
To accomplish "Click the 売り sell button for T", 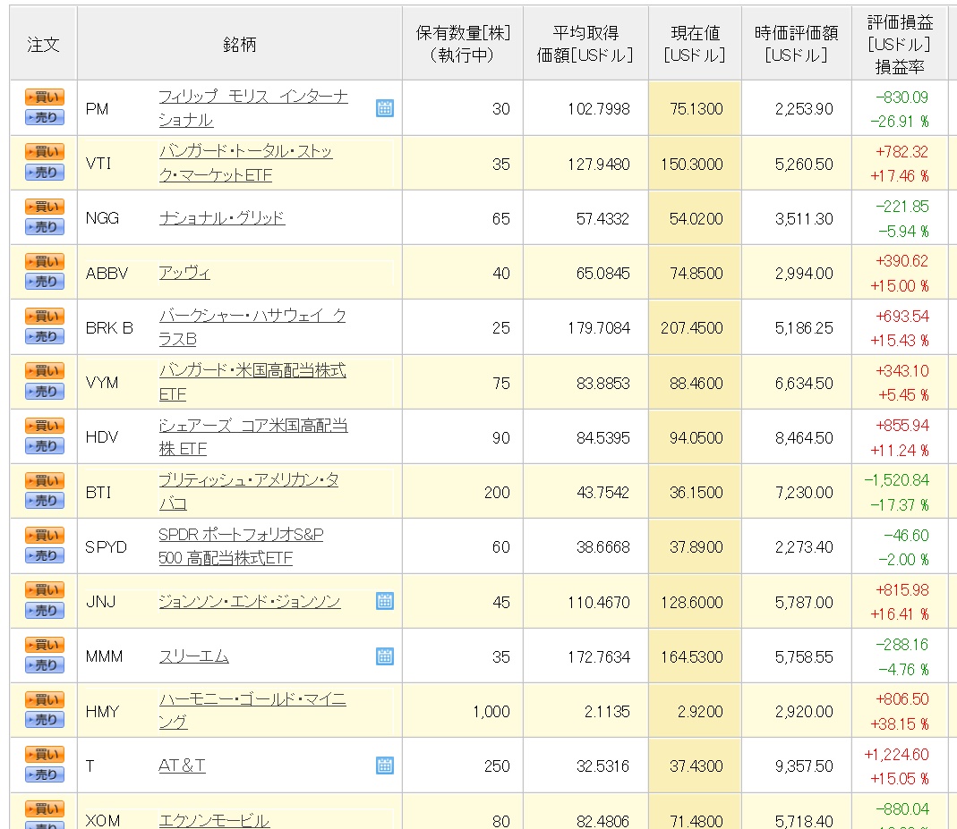I will tap(44, 774).
